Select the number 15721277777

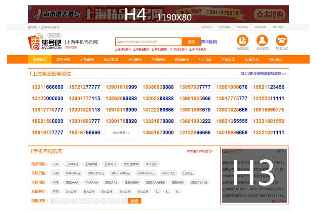click(84, 87)
